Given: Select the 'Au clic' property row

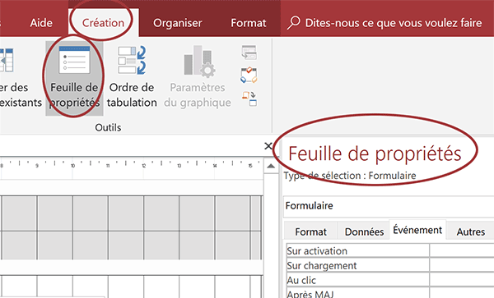Looking at the screenshot, I should pyautogui.click(x=357, y=280).
